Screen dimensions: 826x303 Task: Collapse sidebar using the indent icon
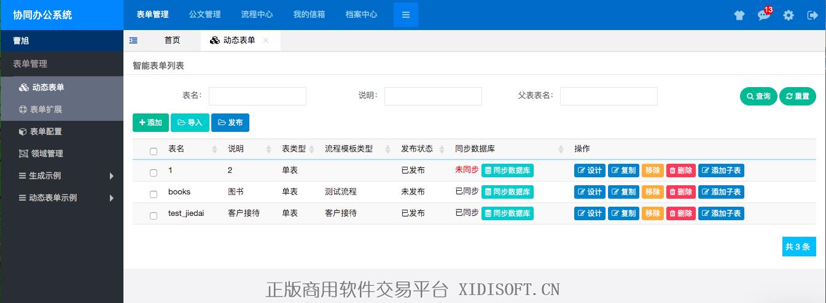(133, 40)
